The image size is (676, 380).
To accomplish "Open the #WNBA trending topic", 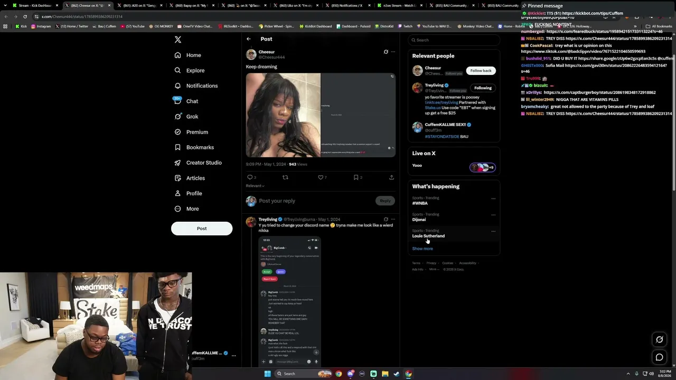I will tap(420, 203).
